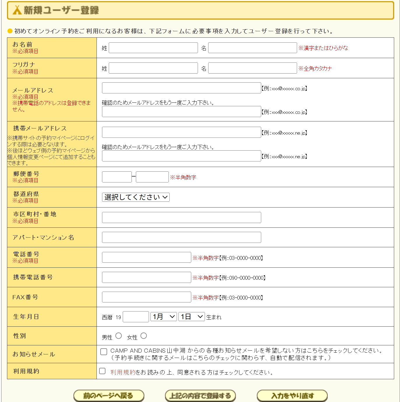Image resolution: width=400 pixels, height=402 pixels.
Task: Focus the 市区町村・番地 input field
Action: tap(181, 217)
